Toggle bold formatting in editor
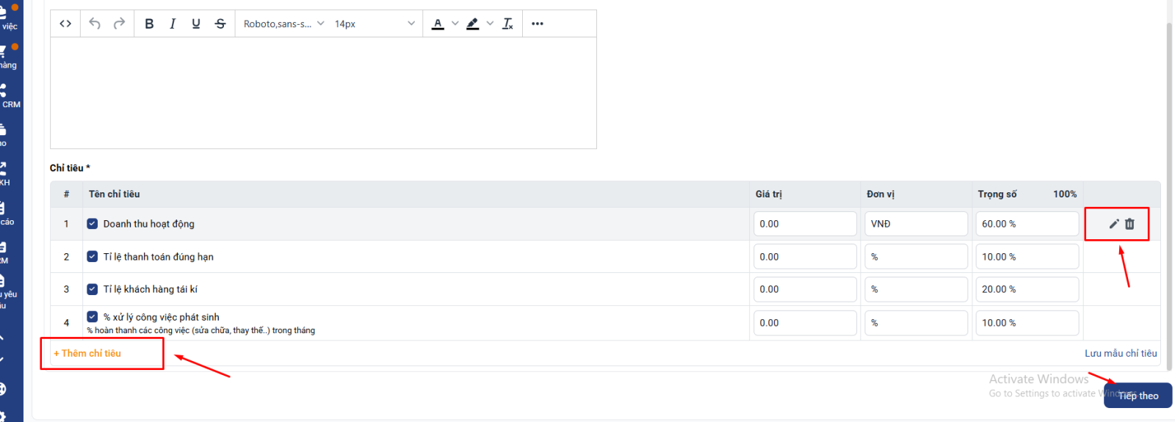 tap(149, 23)
